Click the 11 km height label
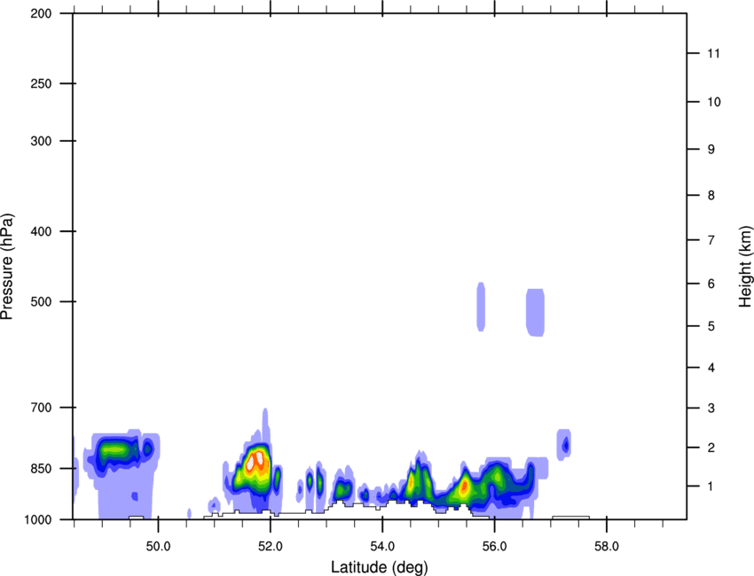Image resolution: width=754 pixels, height=576 pixels. click(713, 53)
